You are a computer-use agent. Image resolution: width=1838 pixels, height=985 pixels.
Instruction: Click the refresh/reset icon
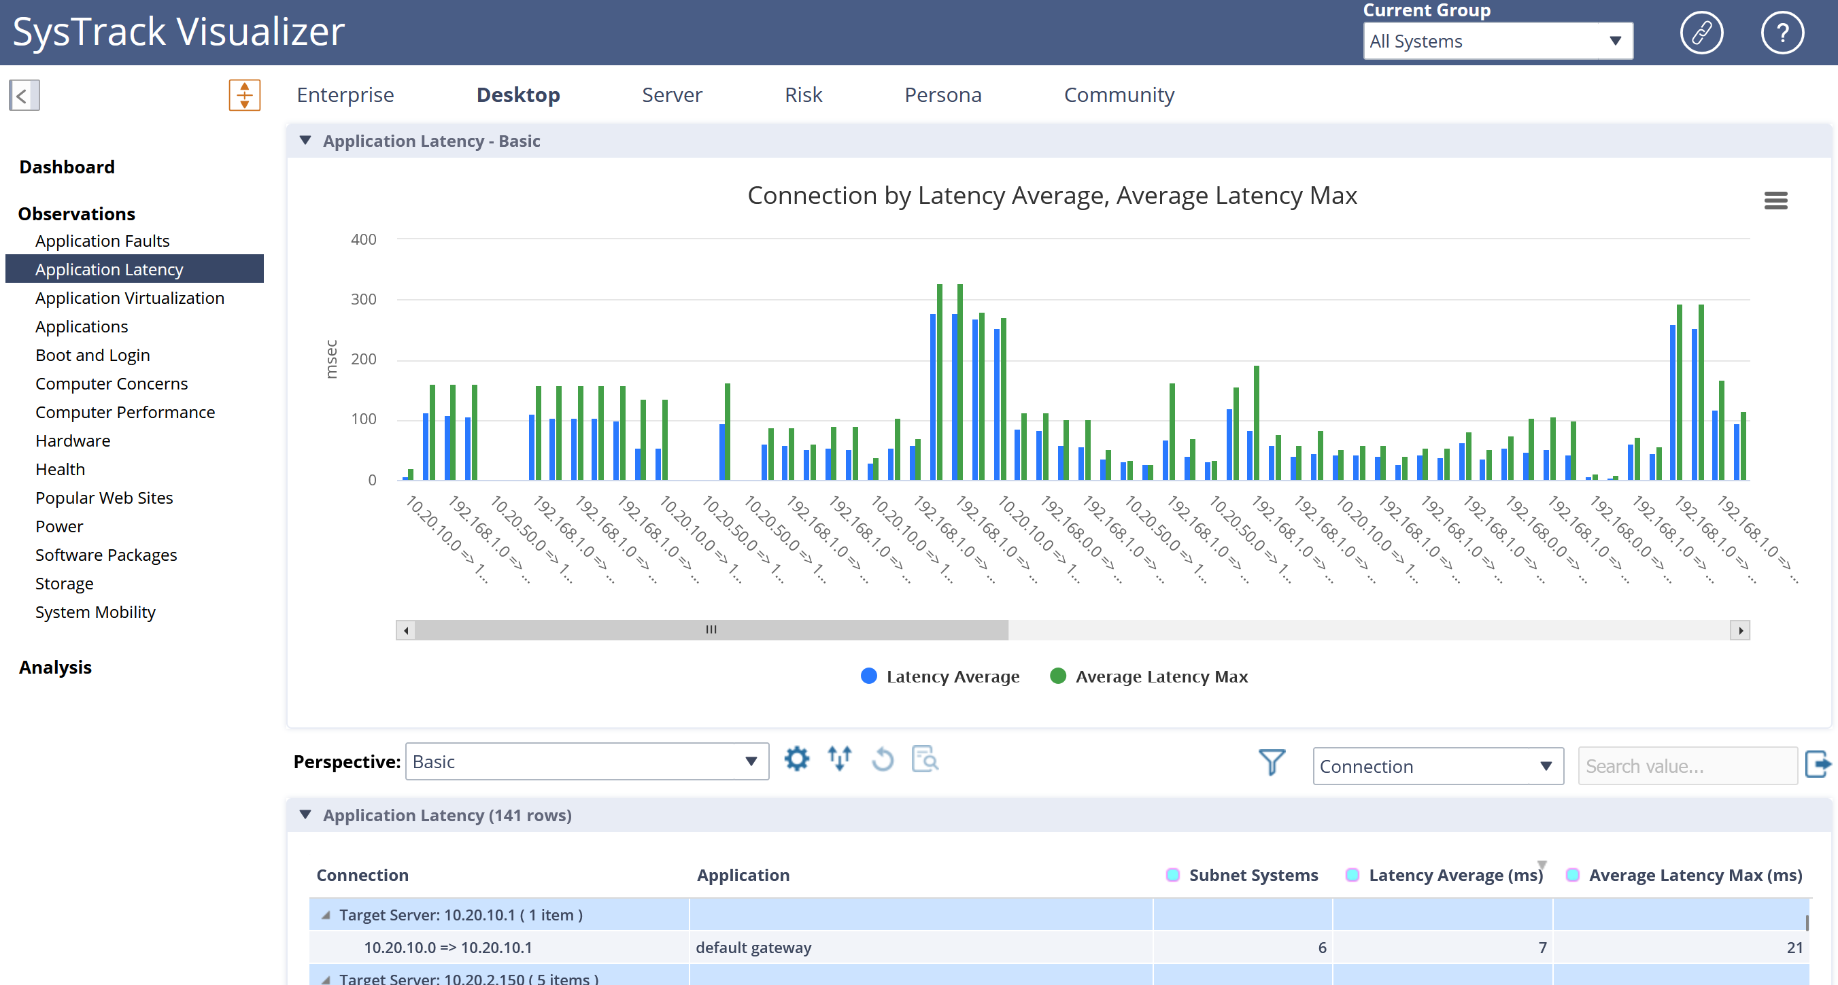[x=883, y=759]
